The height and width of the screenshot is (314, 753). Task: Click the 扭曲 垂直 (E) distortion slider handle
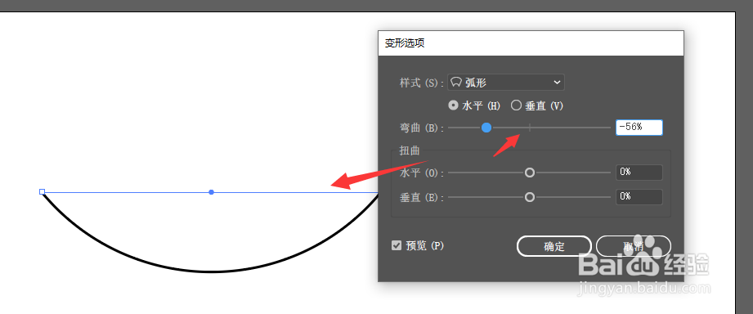tap(529, 197)
